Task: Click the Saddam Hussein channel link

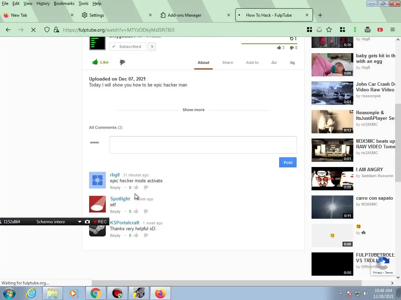Action: 377,175
